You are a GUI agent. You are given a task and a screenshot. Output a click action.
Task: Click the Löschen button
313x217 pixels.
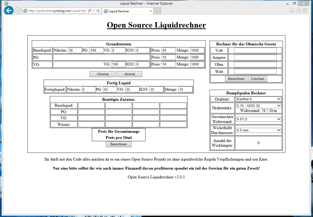pyautogui.click(x=258, y=79)
